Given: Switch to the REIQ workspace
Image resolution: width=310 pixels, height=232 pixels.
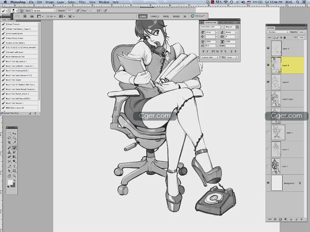Looking at the screenshot, I should pos(166,17).
